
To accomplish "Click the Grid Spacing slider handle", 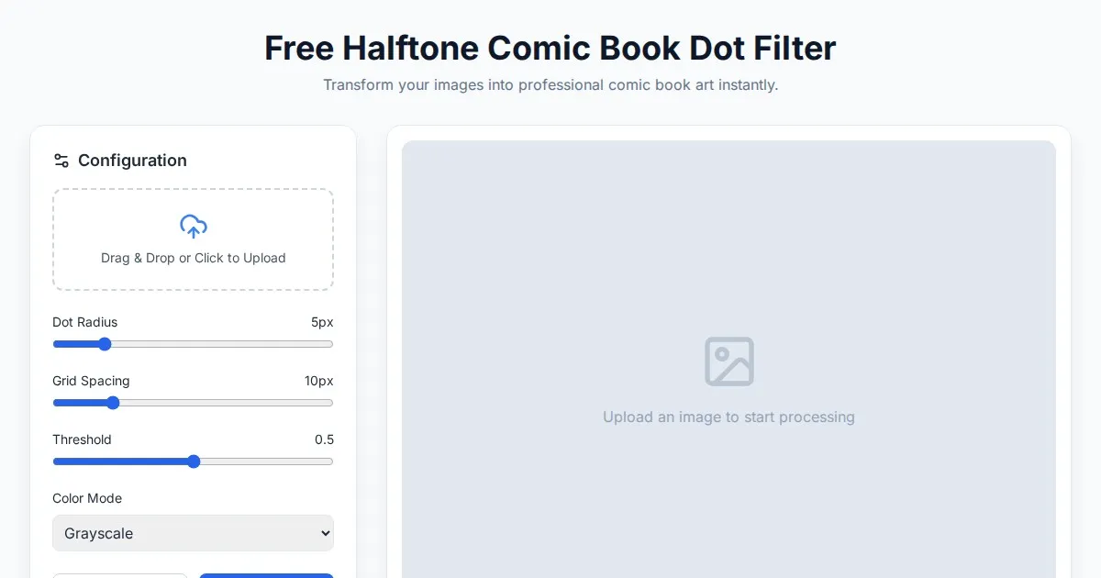I will click(113, 403).
